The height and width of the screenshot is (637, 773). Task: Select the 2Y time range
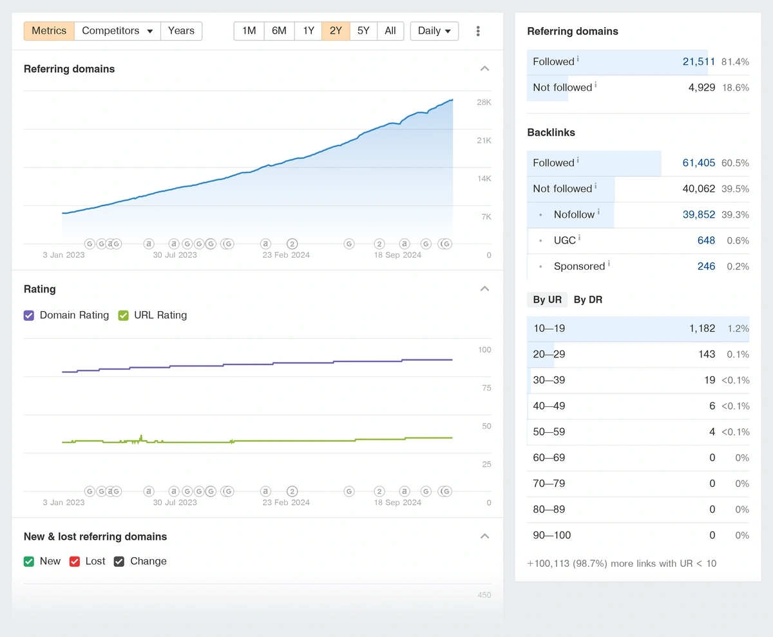point(336,31)
